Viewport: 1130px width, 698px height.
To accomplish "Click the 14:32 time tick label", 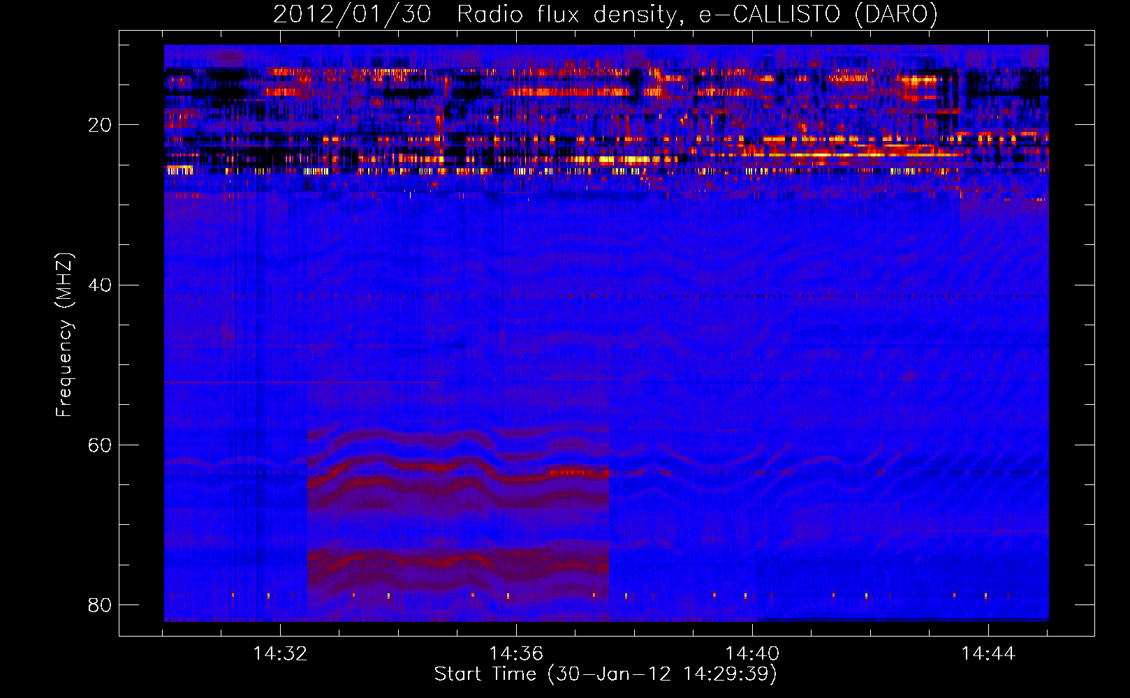I will coord(280,654).
